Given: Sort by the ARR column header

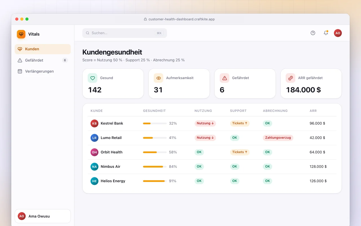Looking at the screenshot, I should 313,111.
